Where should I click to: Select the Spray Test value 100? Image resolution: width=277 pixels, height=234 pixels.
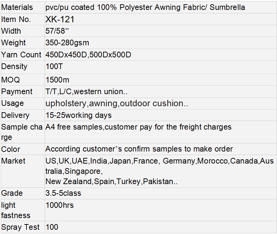coord(52,227)
